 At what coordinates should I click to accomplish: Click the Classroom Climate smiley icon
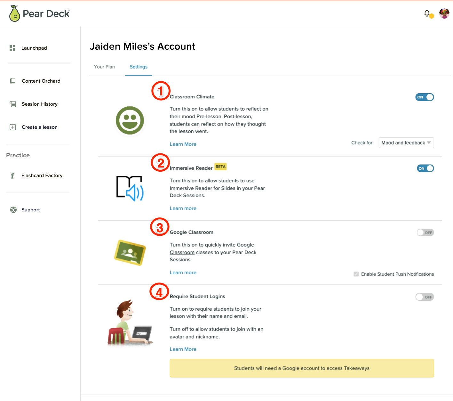click(130, 120)
